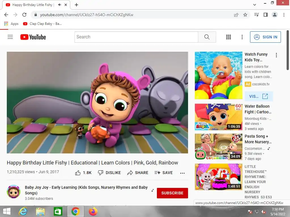290x217 pixels.
Task: Go to the YouTube home logo
Action: coord(33,37)
